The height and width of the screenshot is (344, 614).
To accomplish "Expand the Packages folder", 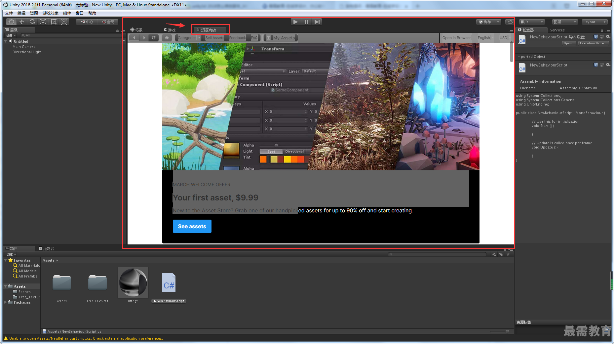I will click(6, 302).
